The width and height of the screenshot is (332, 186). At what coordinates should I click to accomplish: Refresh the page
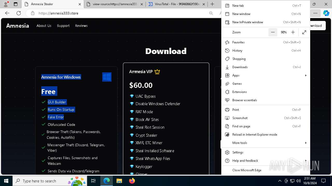[19, 13]
